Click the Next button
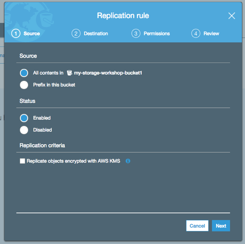 (221, 226)
